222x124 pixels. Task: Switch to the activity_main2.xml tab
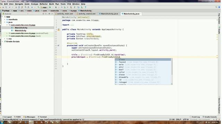coord(87,14)
